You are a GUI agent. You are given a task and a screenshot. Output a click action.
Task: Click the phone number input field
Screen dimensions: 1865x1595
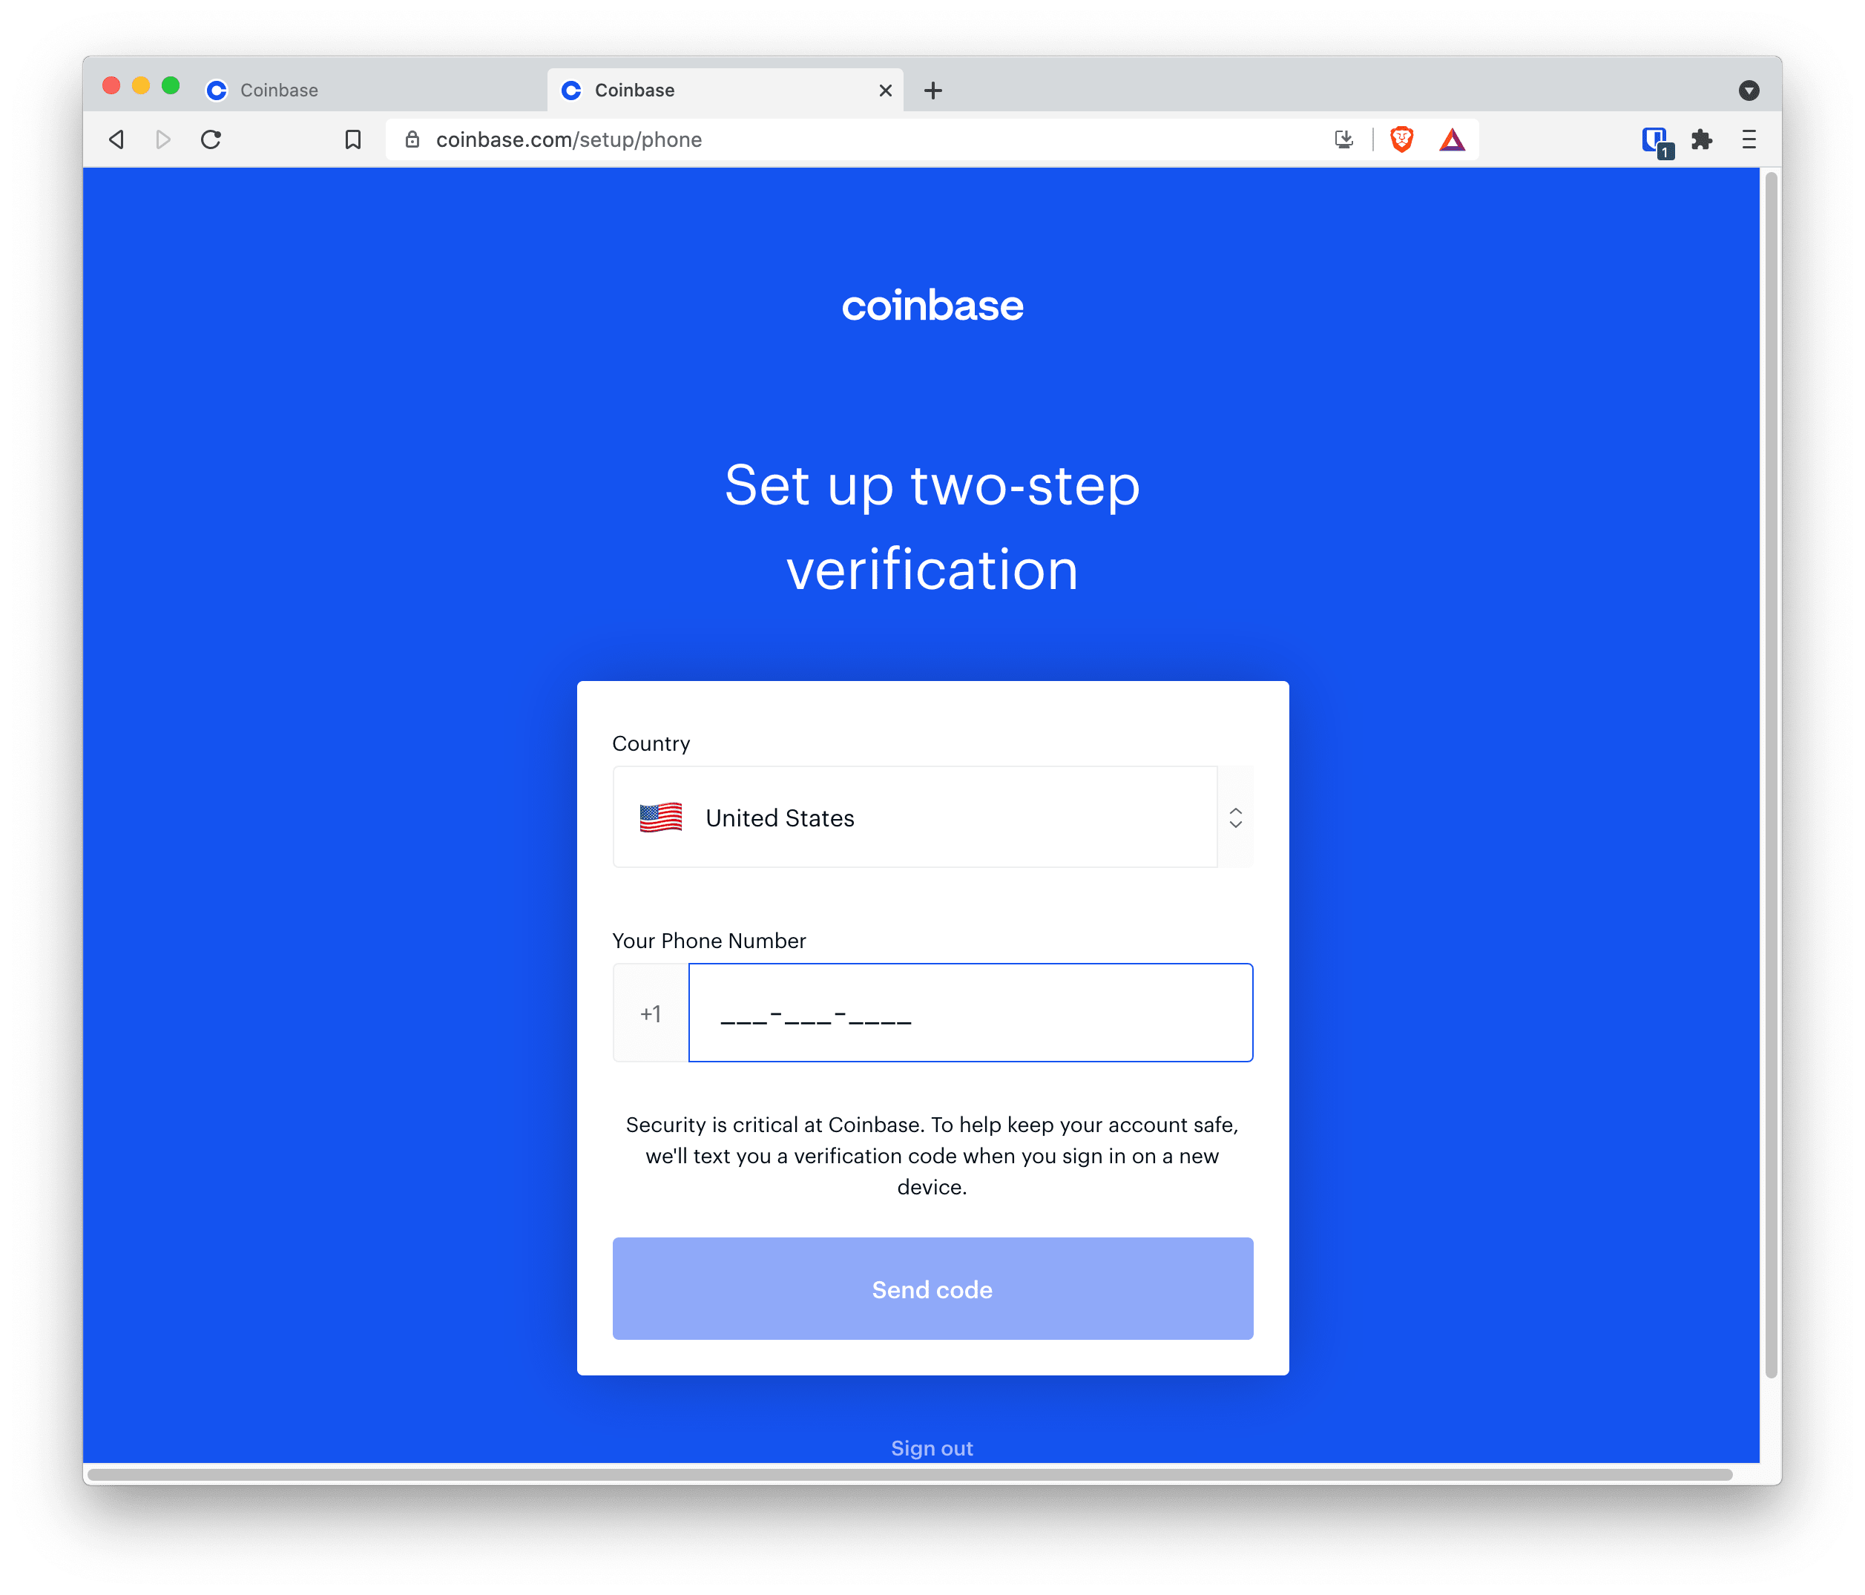click(973, 1016)
